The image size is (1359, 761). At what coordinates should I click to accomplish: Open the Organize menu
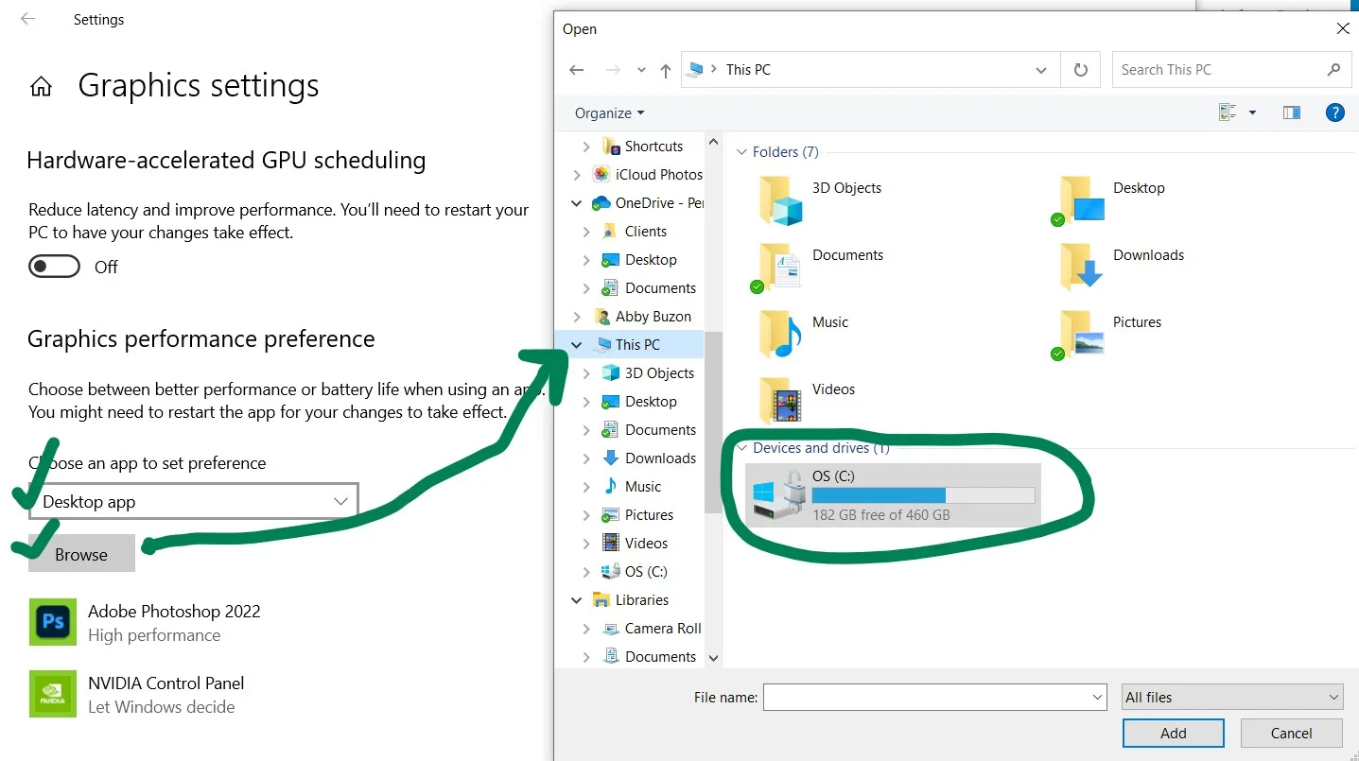pos(606,112)
